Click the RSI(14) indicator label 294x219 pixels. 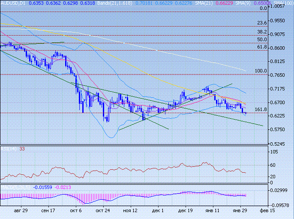pos(8,149)
